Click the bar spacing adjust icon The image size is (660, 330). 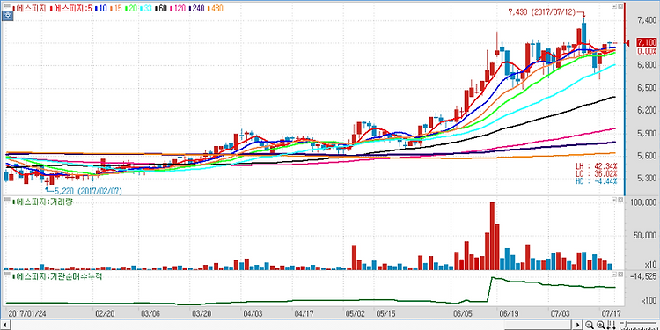(612, 325)
